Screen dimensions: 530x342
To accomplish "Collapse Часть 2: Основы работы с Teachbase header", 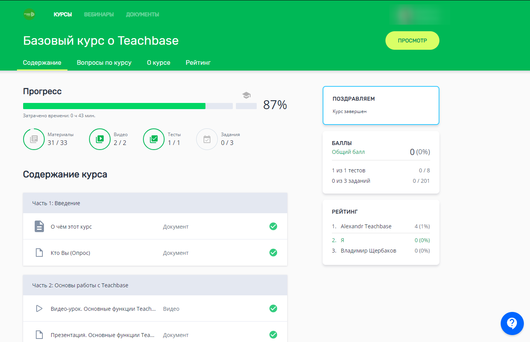I will (x=155, y=285).
